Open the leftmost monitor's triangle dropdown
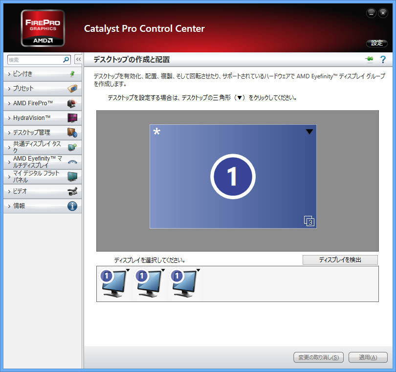The width and height of the screenshot is (396, 372). pos(128,270)
